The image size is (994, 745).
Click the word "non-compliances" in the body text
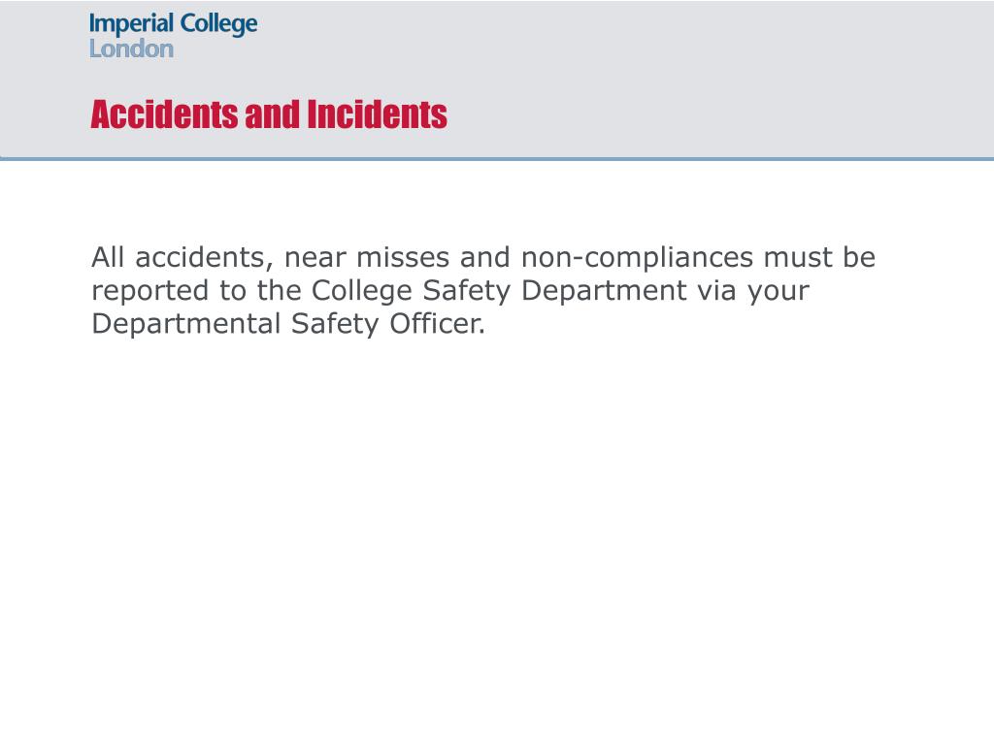[x=637, y=258]
